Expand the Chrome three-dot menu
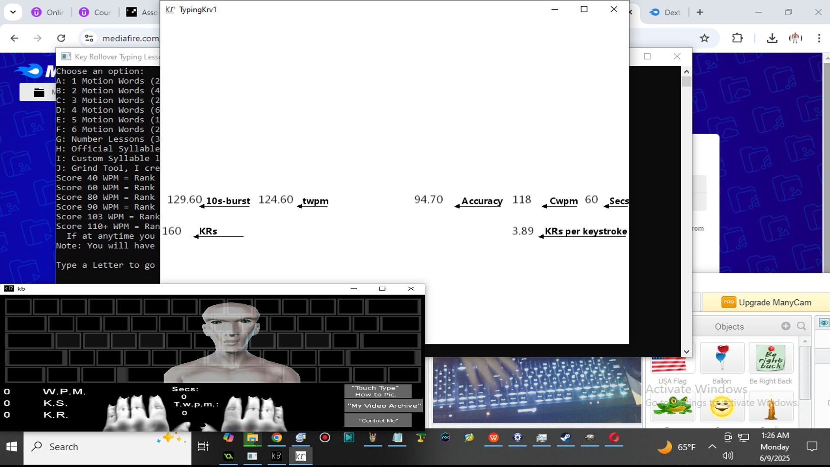Viewport: 830px width, 467px height. [x=818, y=38]
